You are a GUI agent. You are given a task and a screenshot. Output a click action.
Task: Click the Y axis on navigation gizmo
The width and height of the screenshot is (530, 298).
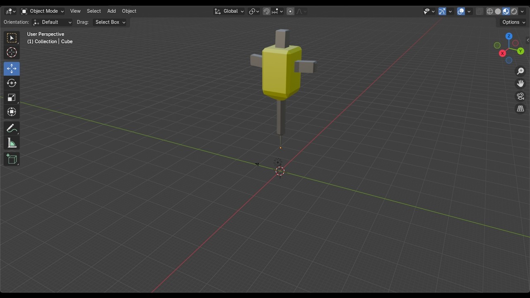(521, 51)
